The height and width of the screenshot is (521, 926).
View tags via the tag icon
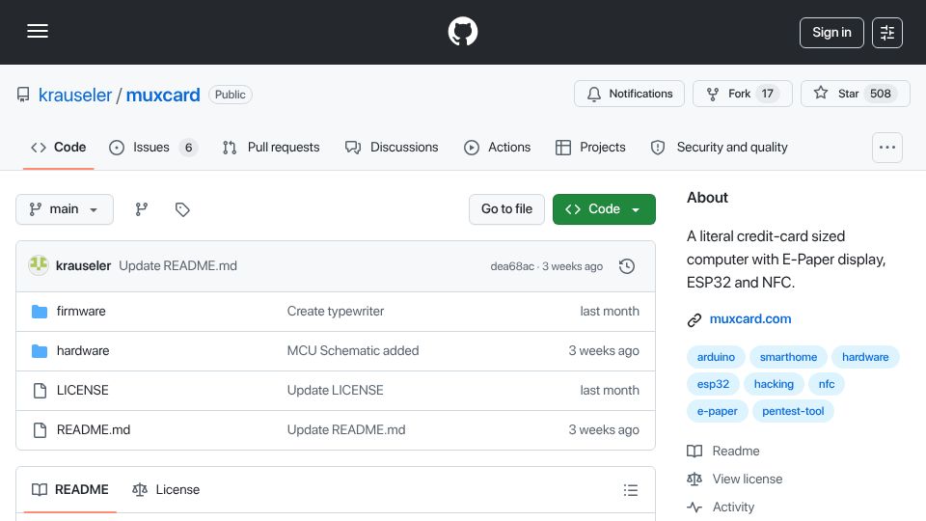(182, 209)
